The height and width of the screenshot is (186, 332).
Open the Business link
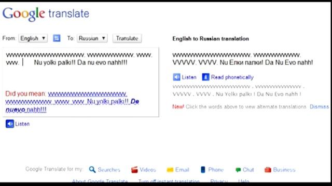pos(284,170)
